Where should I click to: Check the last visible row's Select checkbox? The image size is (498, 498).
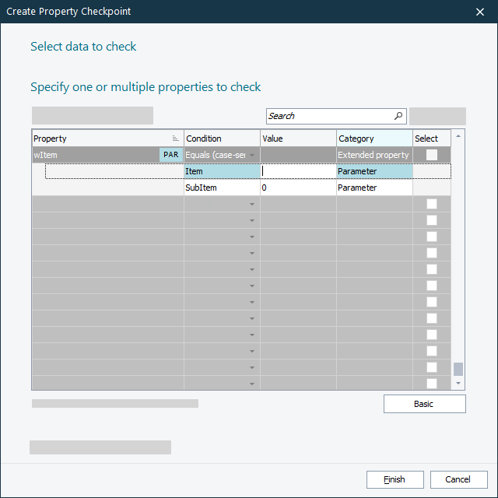(432, 384)
